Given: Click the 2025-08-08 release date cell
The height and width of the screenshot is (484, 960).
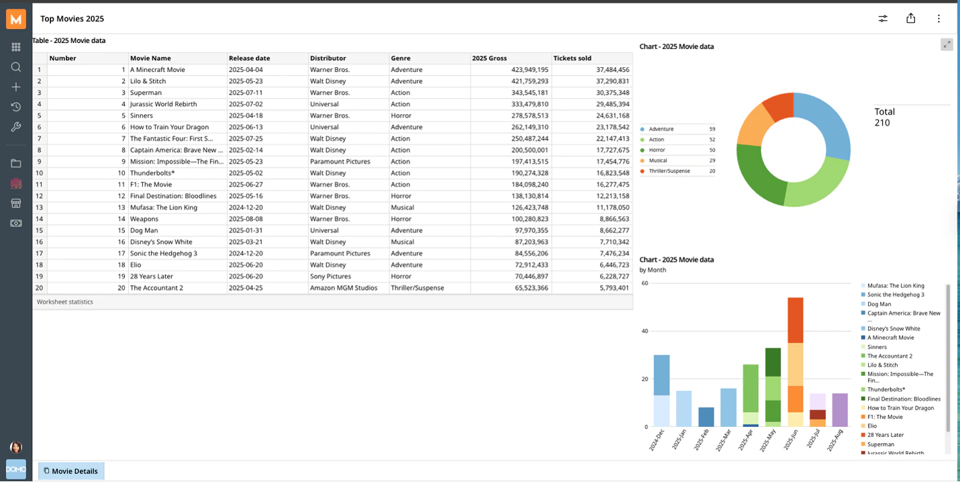Looking at the screenshot, I should pos(267,219).
